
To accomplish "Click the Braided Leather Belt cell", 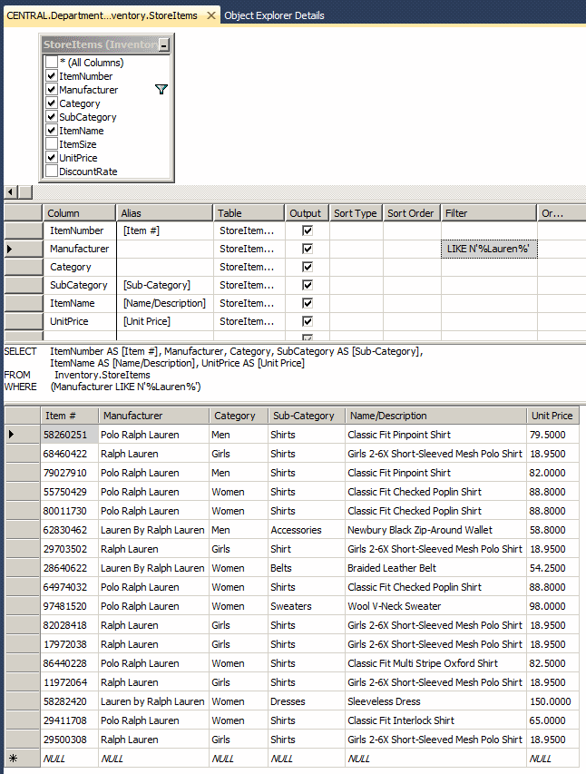I will click(436, 568).
